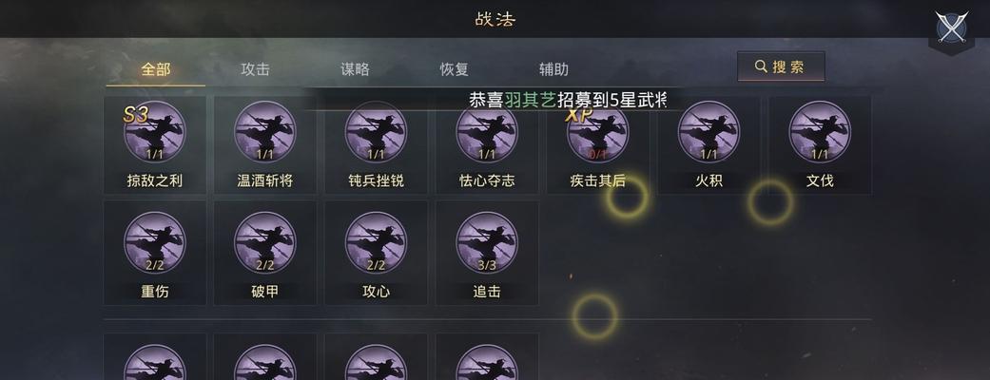Choose the 攻心 tactic icon
This screenshot has width=990, height=380.
pos(377,243)
